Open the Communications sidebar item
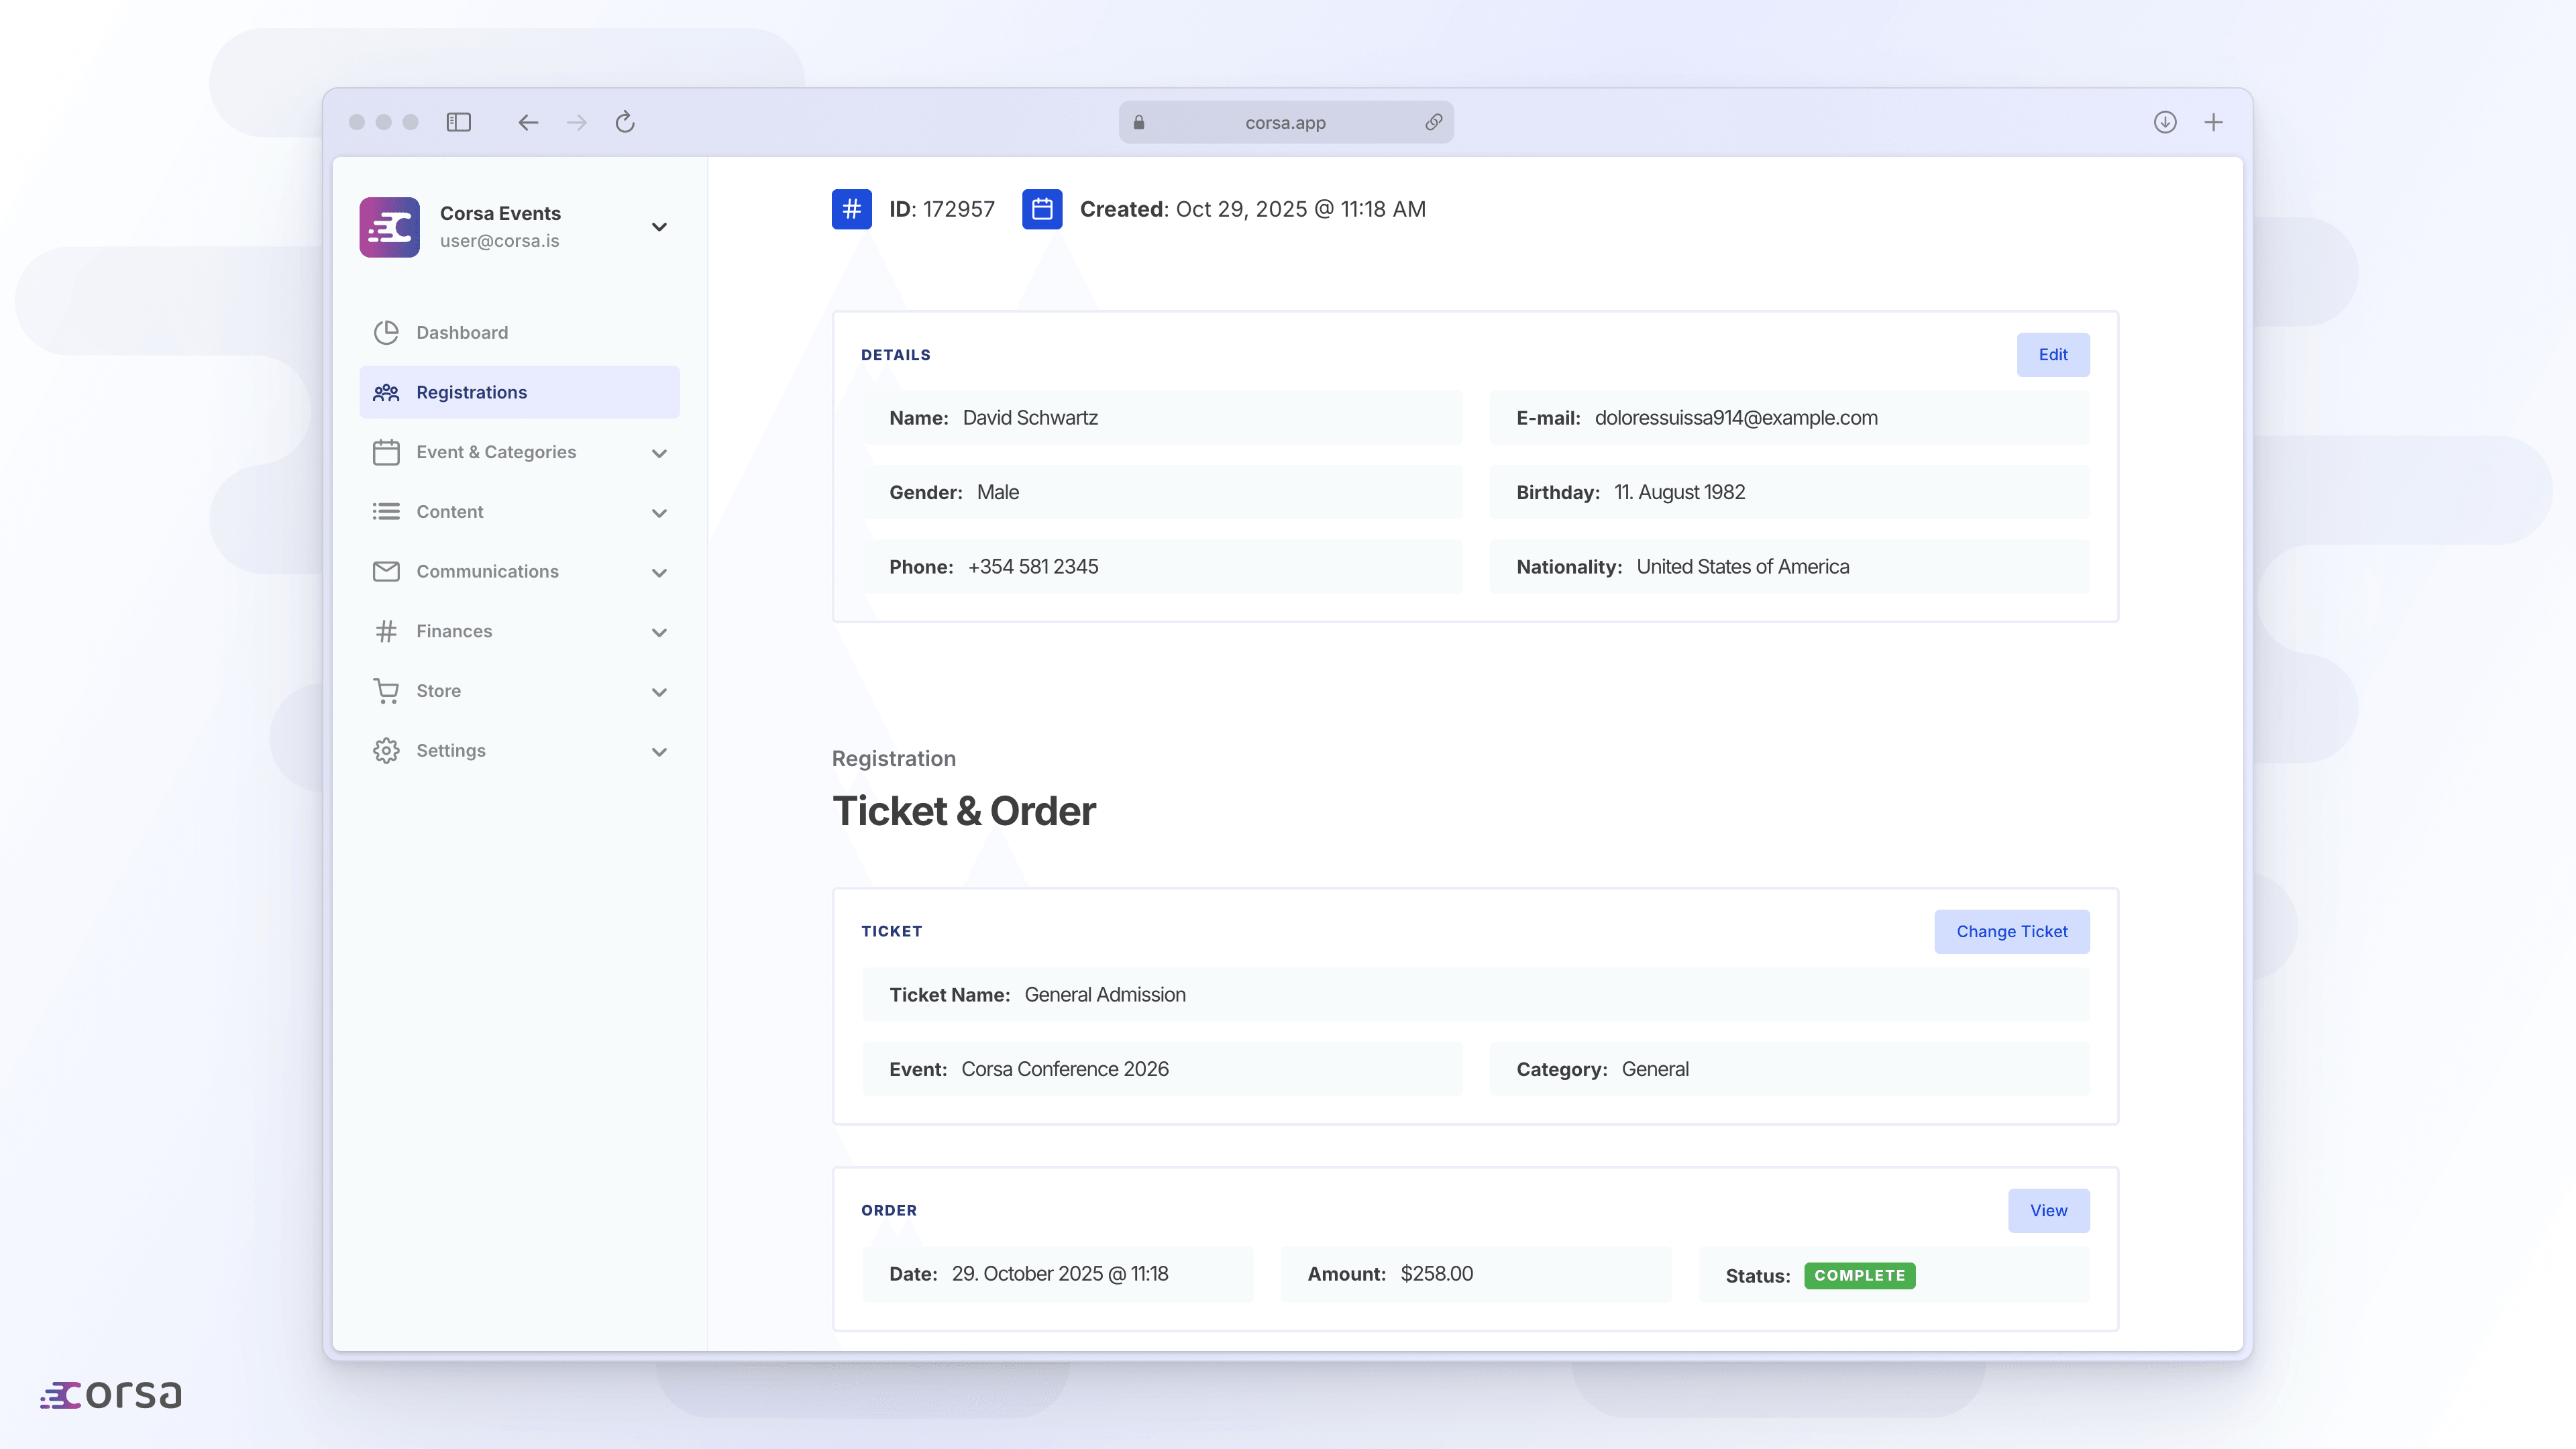Image resolution: width=2576 pixels, height=1449 pixels. [x=487, y=572]
